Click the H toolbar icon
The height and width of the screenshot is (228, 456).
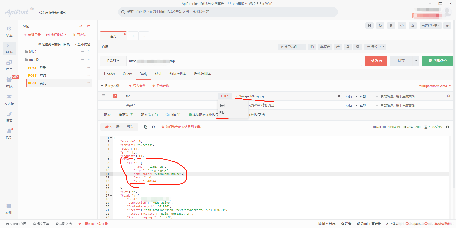(x=369, y=26)
